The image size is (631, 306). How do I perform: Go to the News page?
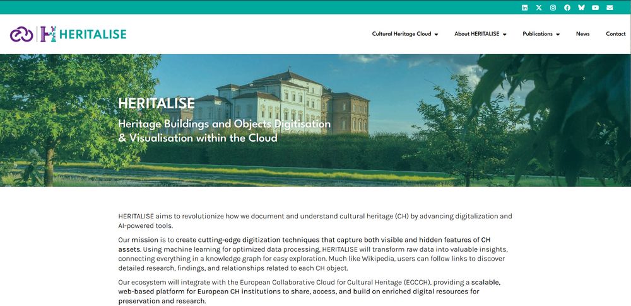pyautogui.click(x=582, y=34)
